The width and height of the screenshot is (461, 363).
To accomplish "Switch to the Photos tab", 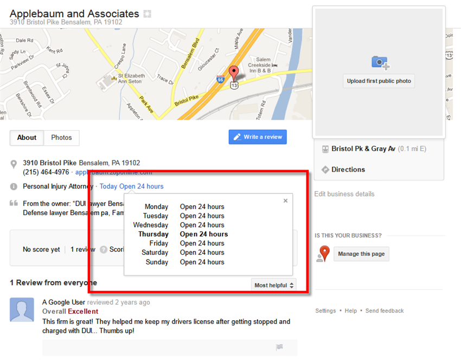I will pyautogui.click(x=61, y=138).
